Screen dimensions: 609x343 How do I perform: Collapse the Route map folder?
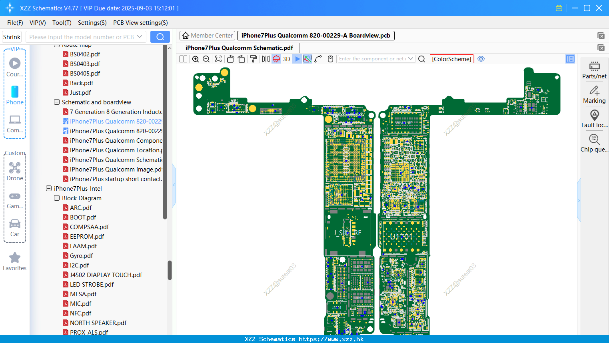(x=57, y=45)
